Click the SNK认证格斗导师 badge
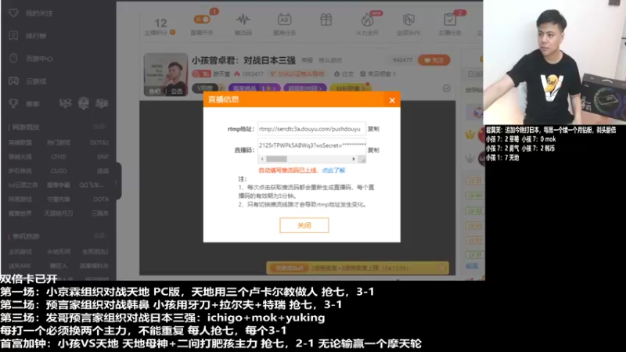 pos(297,74)
